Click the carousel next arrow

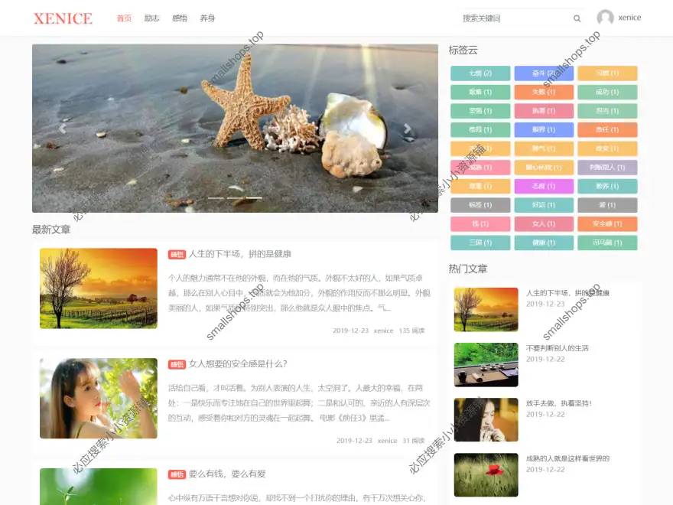[408, 129]
